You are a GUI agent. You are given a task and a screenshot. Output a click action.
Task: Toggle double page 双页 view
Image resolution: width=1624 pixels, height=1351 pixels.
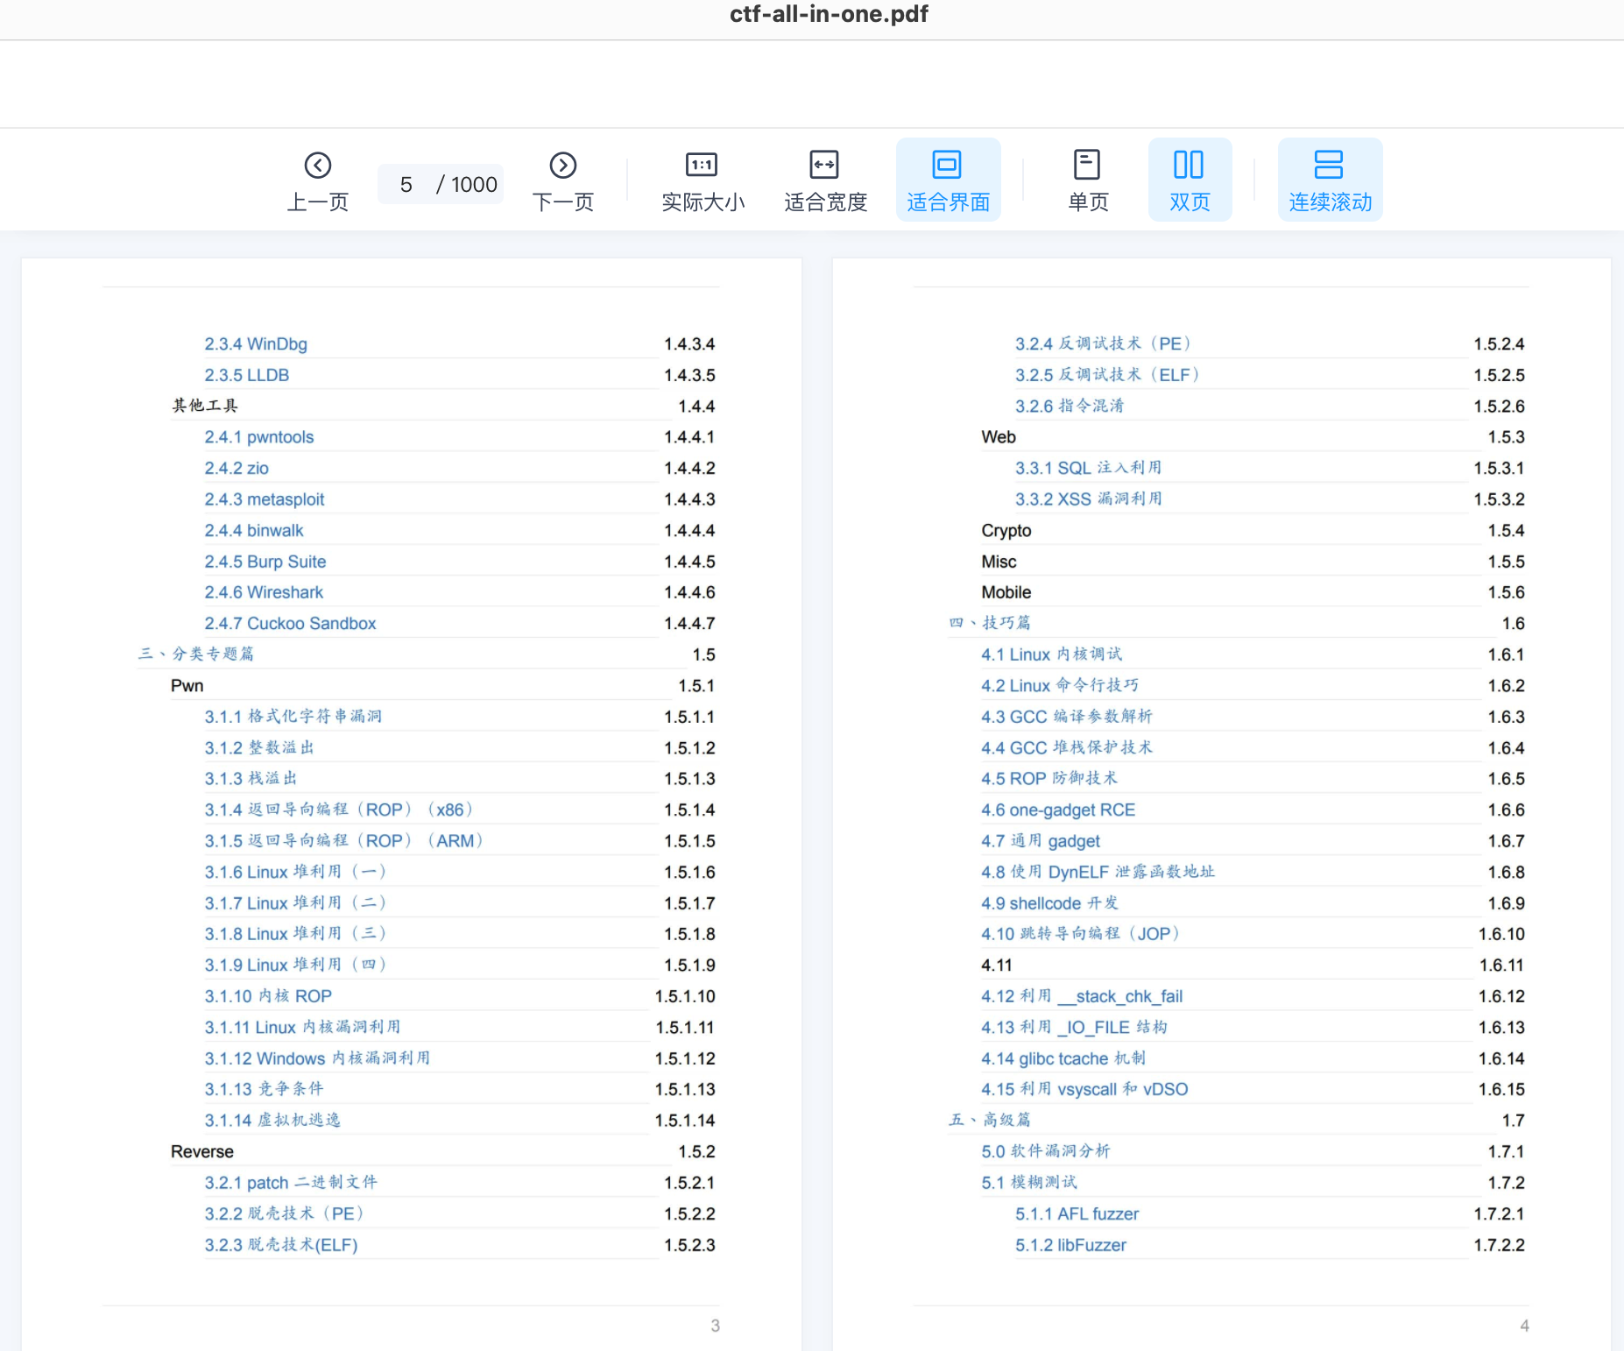(x=1190, y=180)
